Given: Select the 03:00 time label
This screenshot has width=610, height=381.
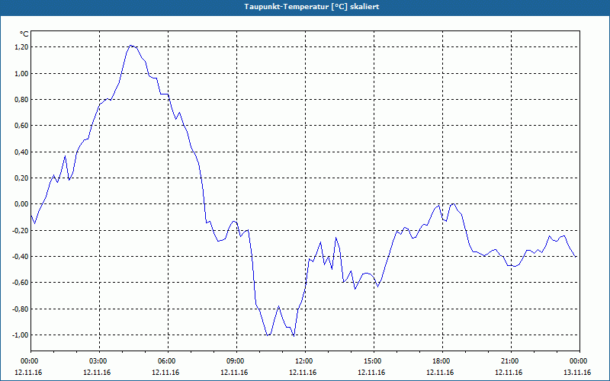Looking at the screenshot, I should coord(100,361).
